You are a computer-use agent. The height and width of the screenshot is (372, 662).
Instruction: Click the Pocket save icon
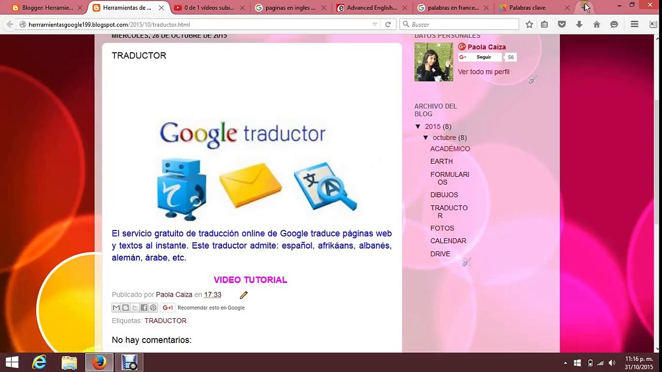point(562,24)
